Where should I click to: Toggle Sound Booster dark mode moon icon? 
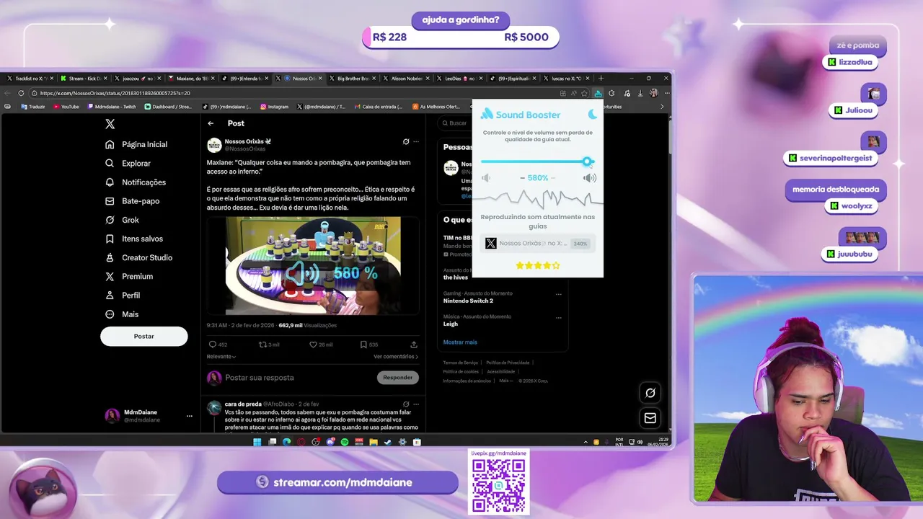(593, 114)
